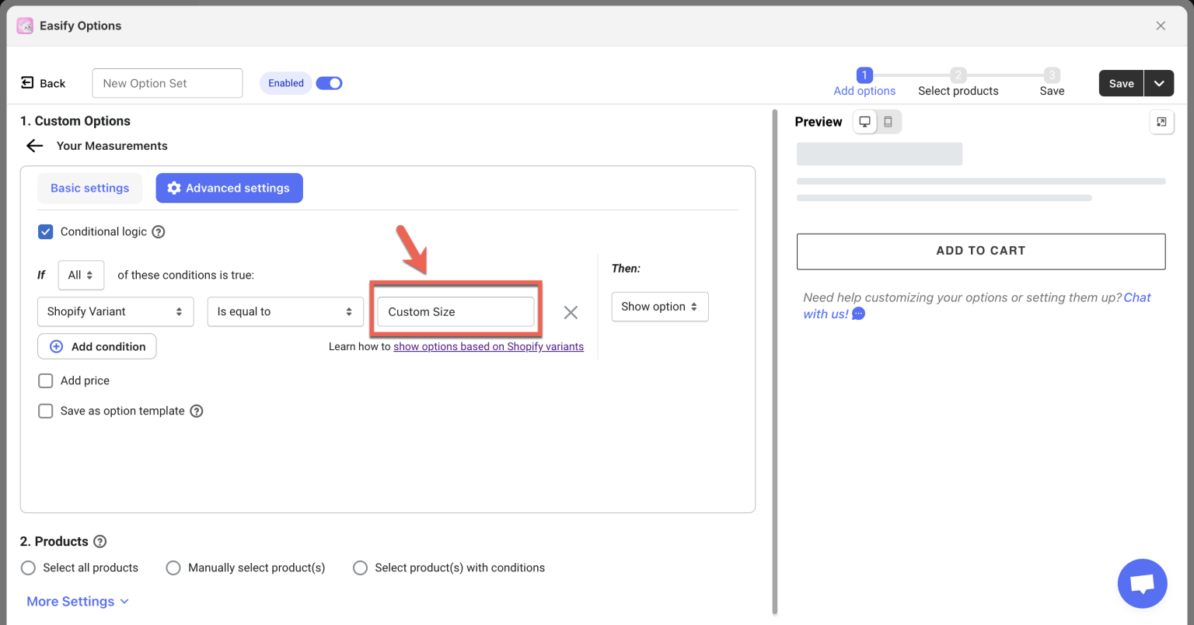Image resolution: width=1194 pixels, height=625 pixels.
Task: Disable the Enabled toggle switch
Action: pyautogui.click(x=329, y=82)
